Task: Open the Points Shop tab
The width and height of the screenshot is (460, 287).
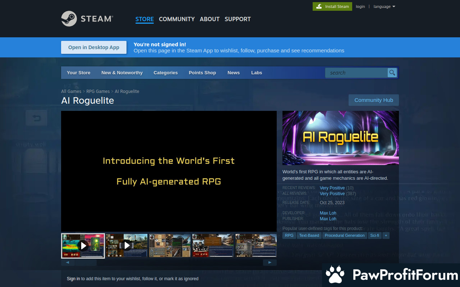Action: point(202,73)
